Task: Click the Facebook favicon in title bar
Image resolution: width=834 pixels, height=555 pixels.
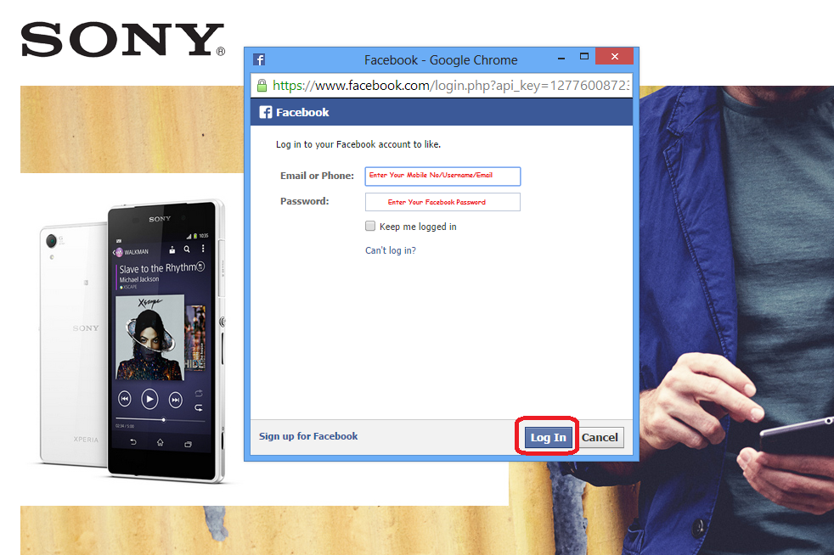Action: coord(259,59)
